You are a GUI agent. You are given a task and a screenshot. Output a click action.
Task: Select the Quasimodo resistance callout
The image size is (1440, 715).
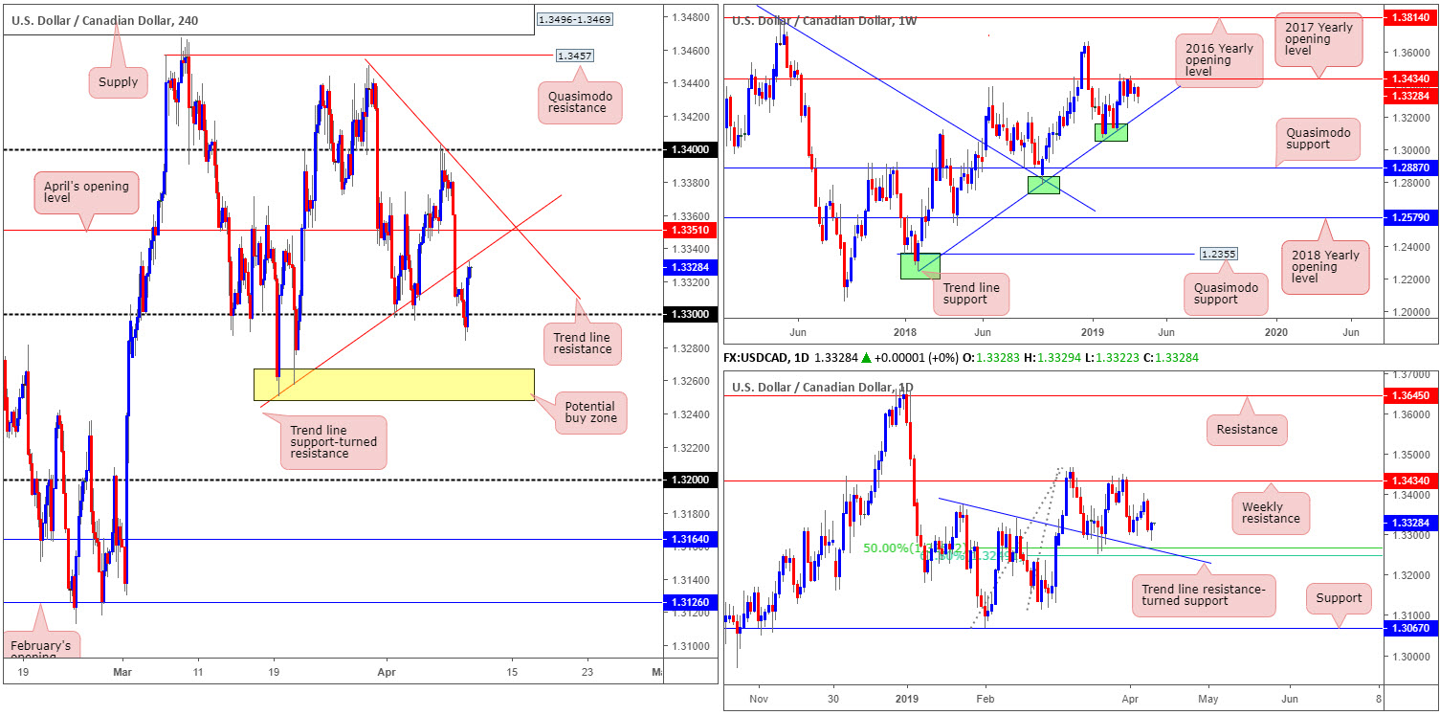pyautogui.click(x=579, y=102)
